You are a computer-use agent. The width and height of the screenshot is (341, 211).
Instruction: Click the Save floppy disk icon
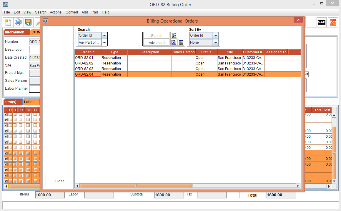28,22
